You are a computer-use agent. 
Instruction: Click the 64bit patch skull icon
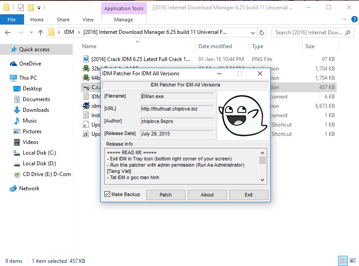[x=86, y=78]
